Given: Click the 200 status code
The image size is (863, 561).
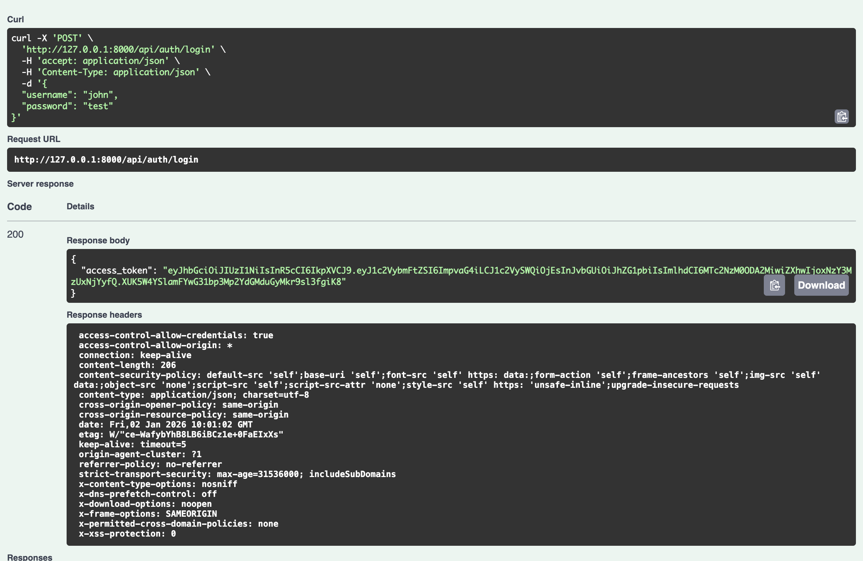Looking at the screenshot, I should [x=15, y=234].
